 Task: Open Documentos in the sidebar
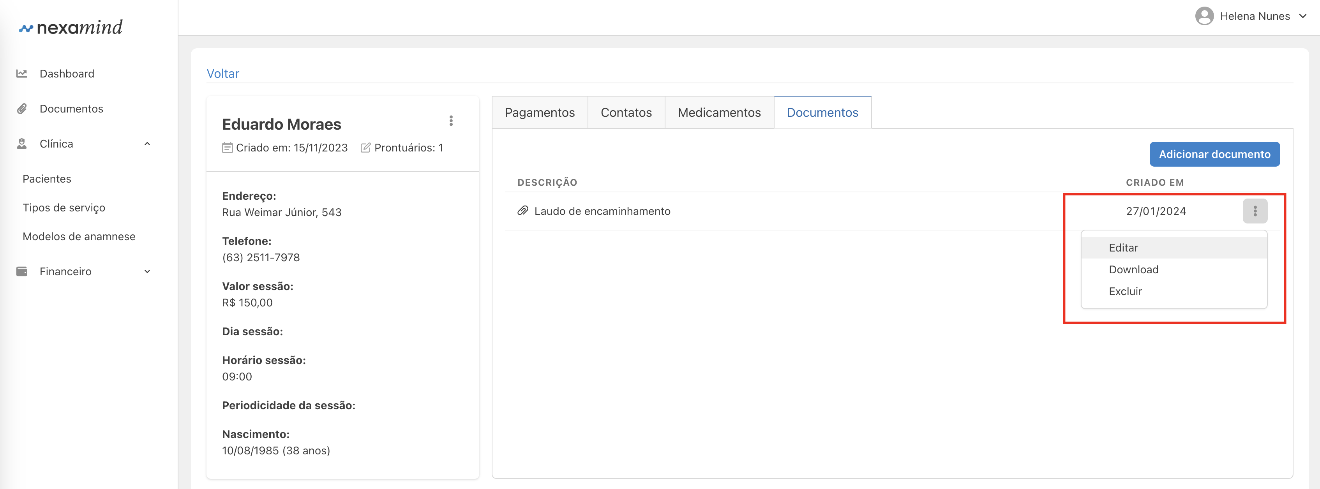point(71,109)
